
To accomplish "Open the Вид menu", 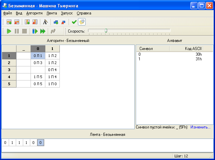I will [19, 13].
